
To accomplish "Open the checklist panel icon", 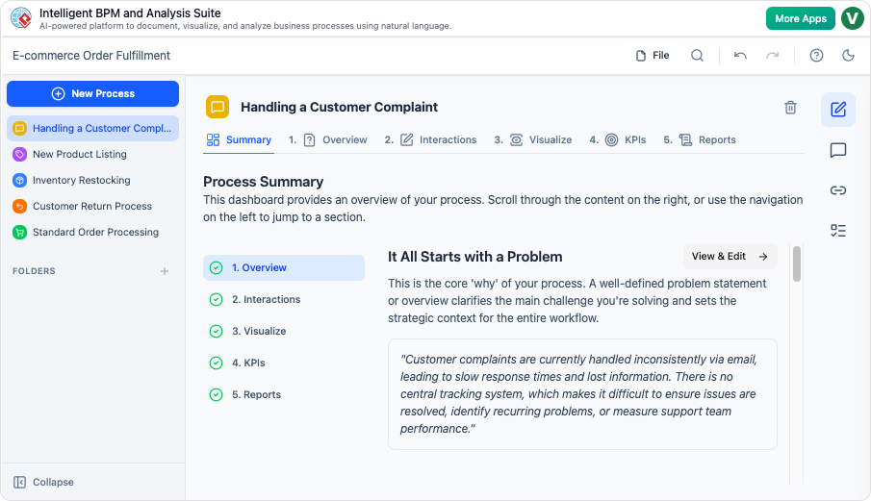I will (x=837, y=231).
